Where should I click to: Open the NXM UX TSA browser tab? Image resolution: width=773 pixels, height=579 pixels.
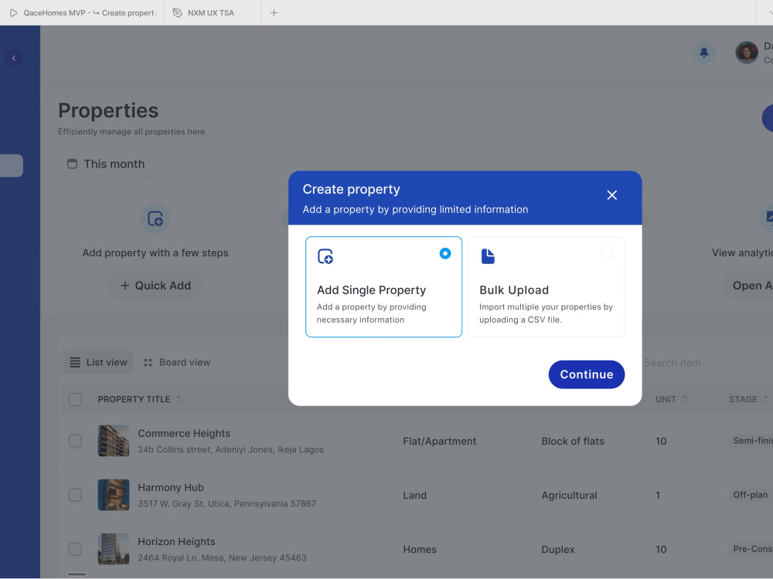212,13
